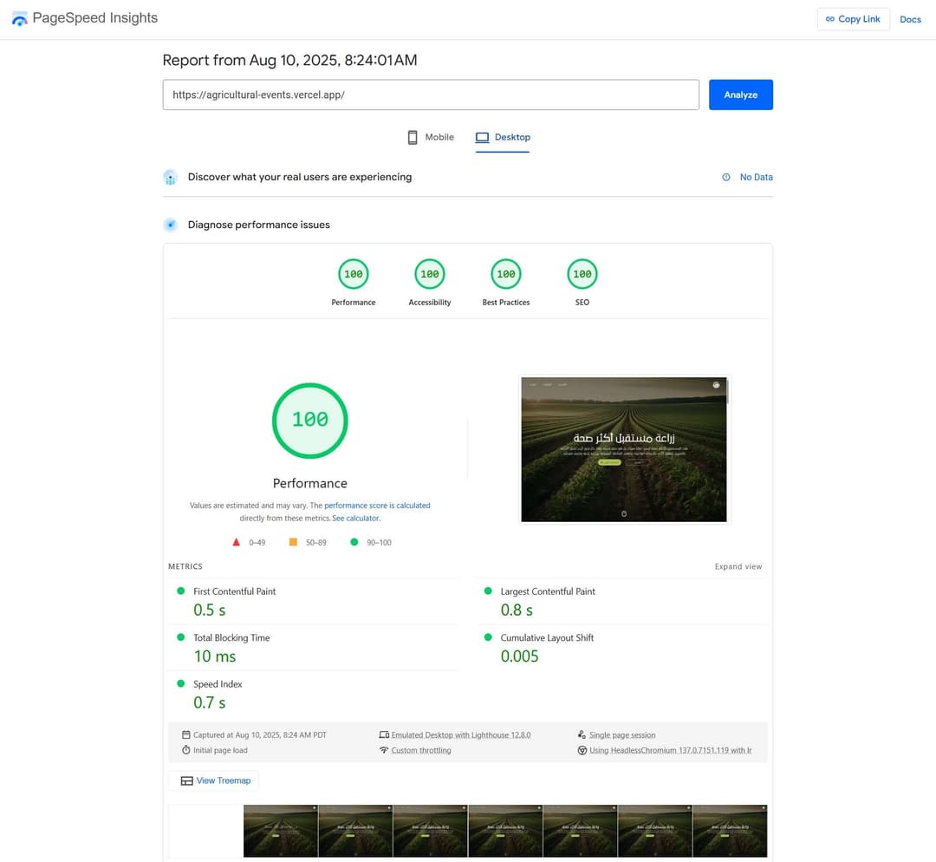This screenshot has height=862, width=936.
Task: Click the Analyze button
Action: (741, 95)
